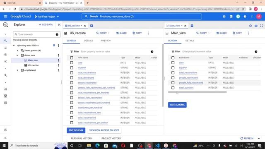Open the Google Cloud navigation hamburger menu
This screenshot has height=149, width=265.
(5, 17)
